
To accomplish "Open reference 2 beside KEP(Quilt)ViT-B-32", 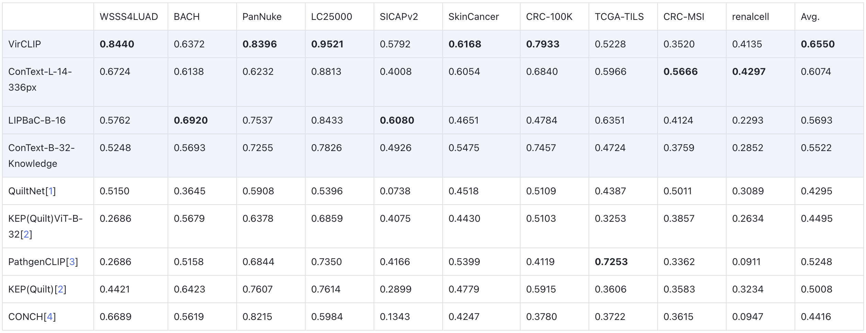I will click(x=26, y=234).
